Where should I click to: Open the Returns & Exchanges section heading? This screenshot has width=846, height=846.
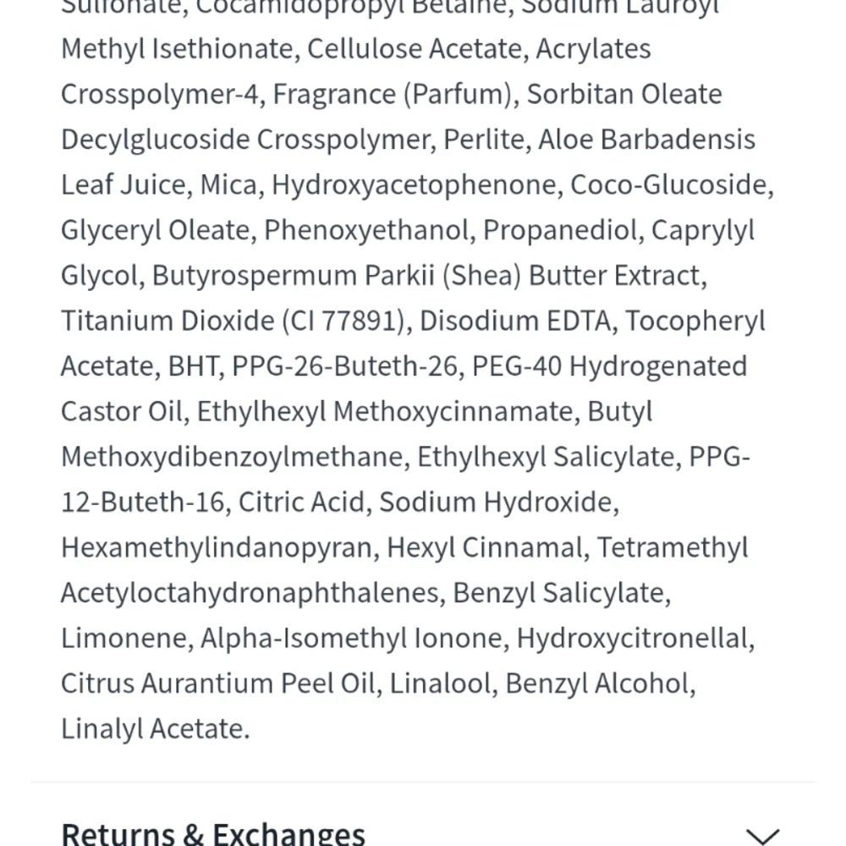213,834
